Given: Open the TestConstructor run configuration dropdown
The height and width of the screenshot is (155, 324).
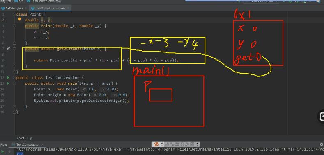Looking at the screenshot, I should pos(262,2).
